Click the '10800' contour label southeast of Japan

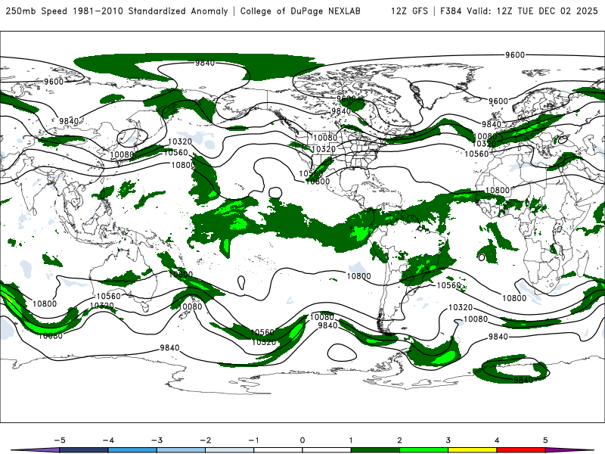183,165
